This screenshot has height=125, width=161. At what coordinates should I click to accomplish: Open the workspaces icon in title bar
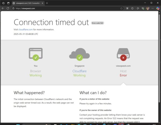click(x=3, y=3)
